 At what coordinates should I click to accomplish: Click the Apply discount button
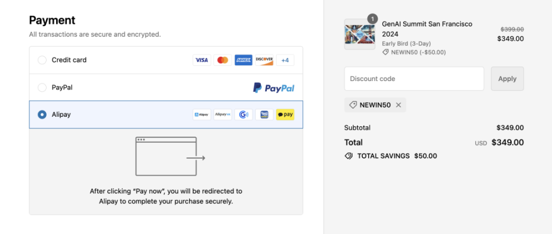point(507,79)
